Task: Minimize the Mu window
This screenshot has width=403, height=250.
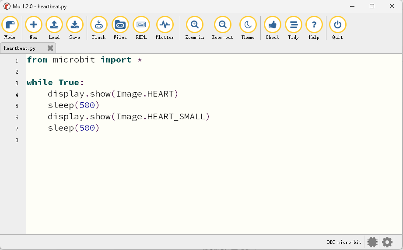Action: (x=352, y=6)
